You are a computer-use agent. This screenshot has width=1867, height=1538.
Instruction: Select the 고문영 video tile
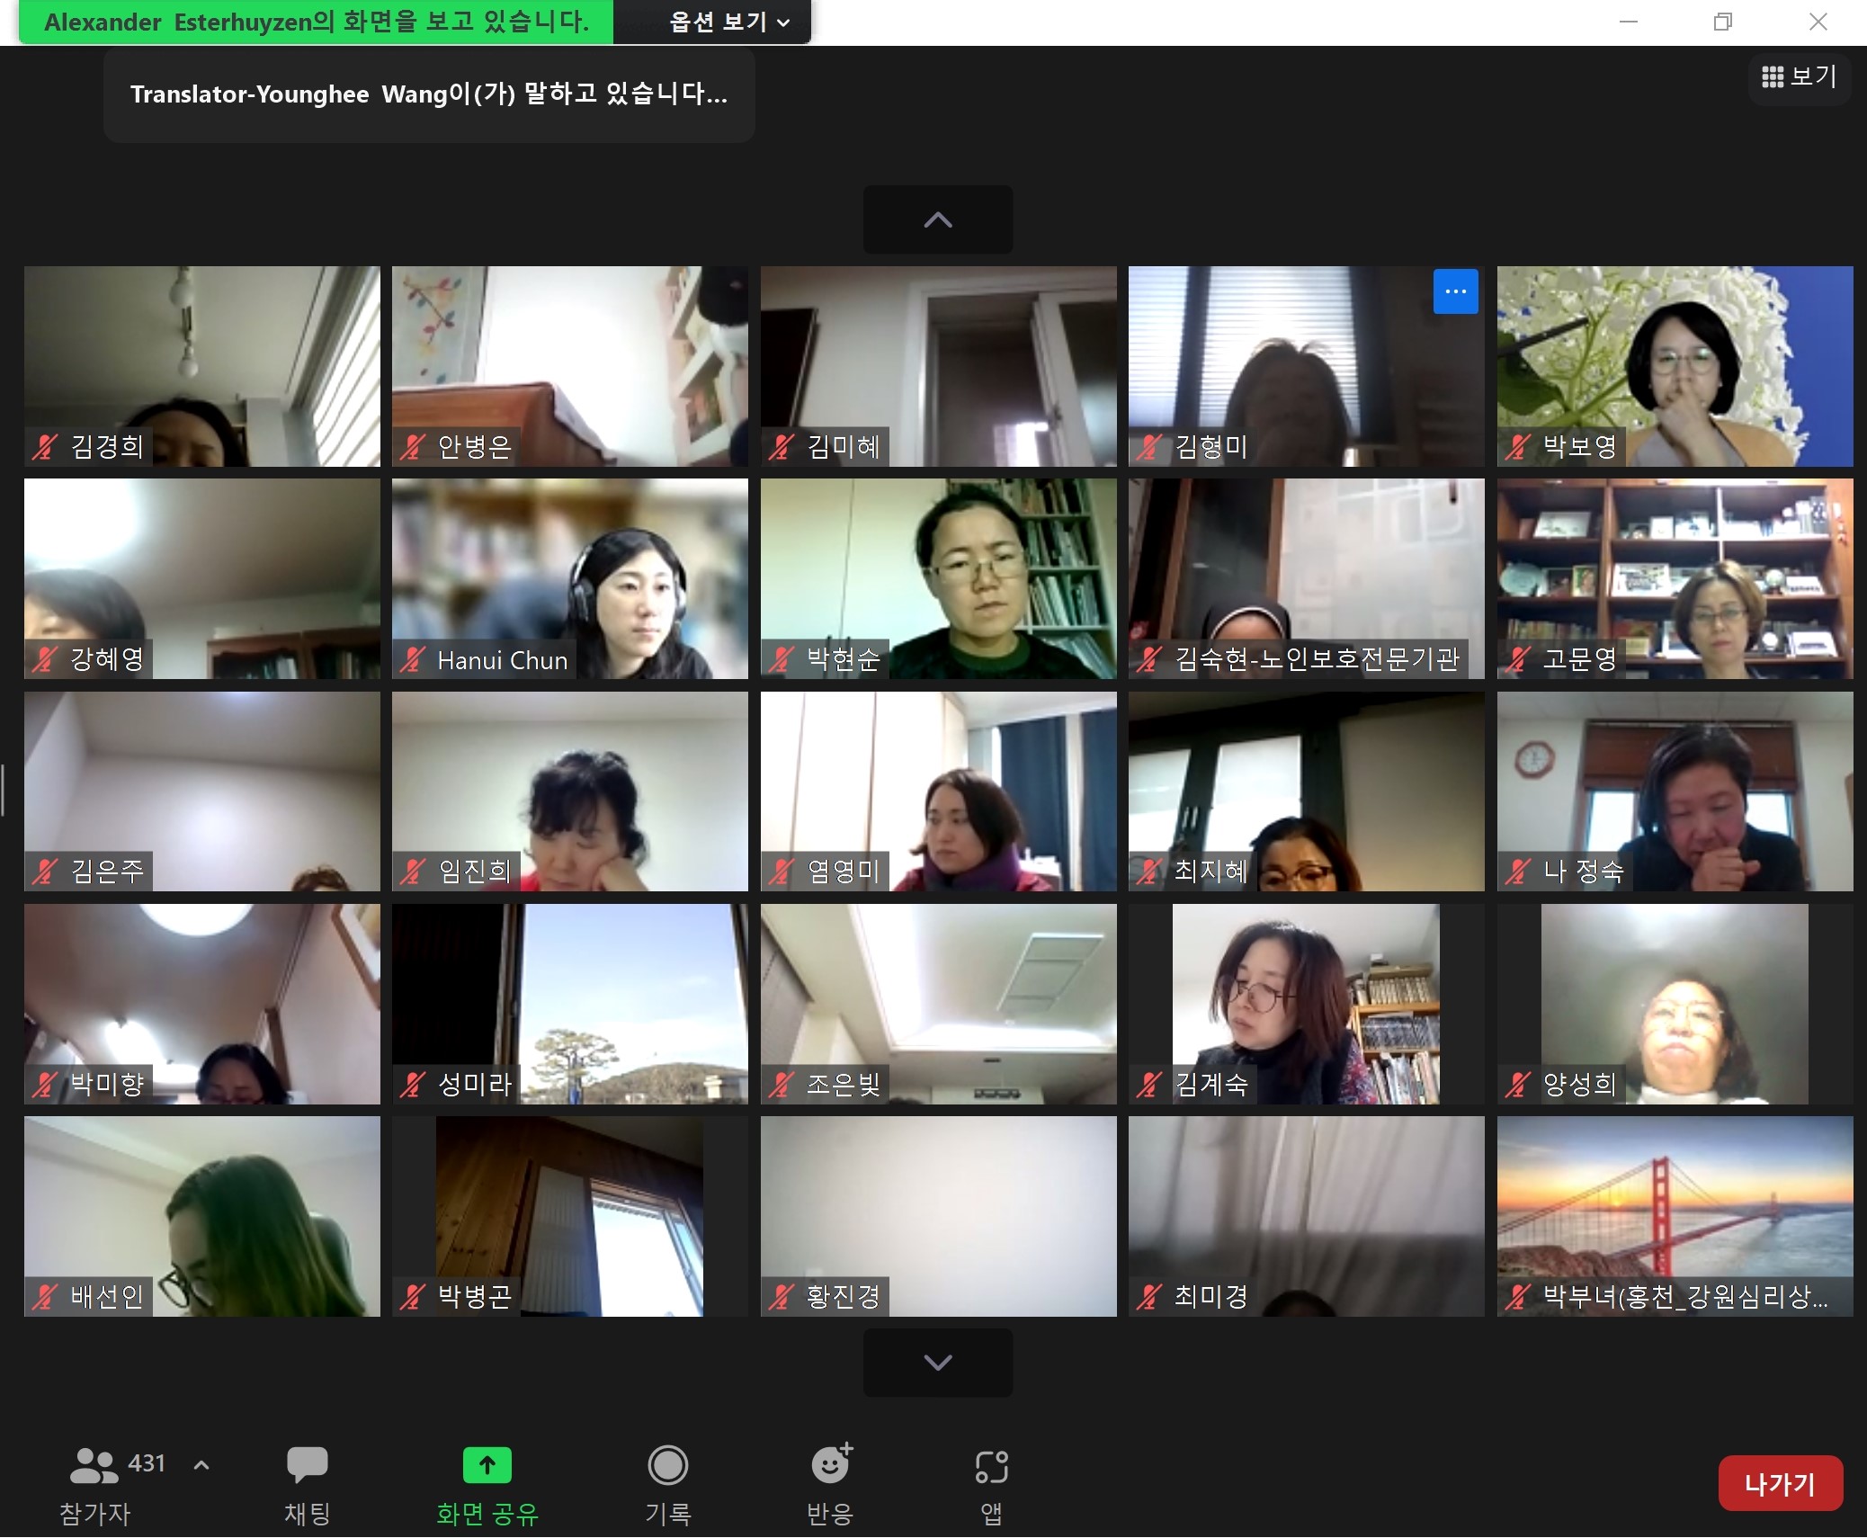click(1675, 578)
